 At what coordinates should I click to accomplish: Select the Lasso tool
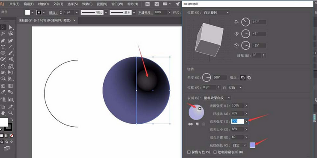11,34
